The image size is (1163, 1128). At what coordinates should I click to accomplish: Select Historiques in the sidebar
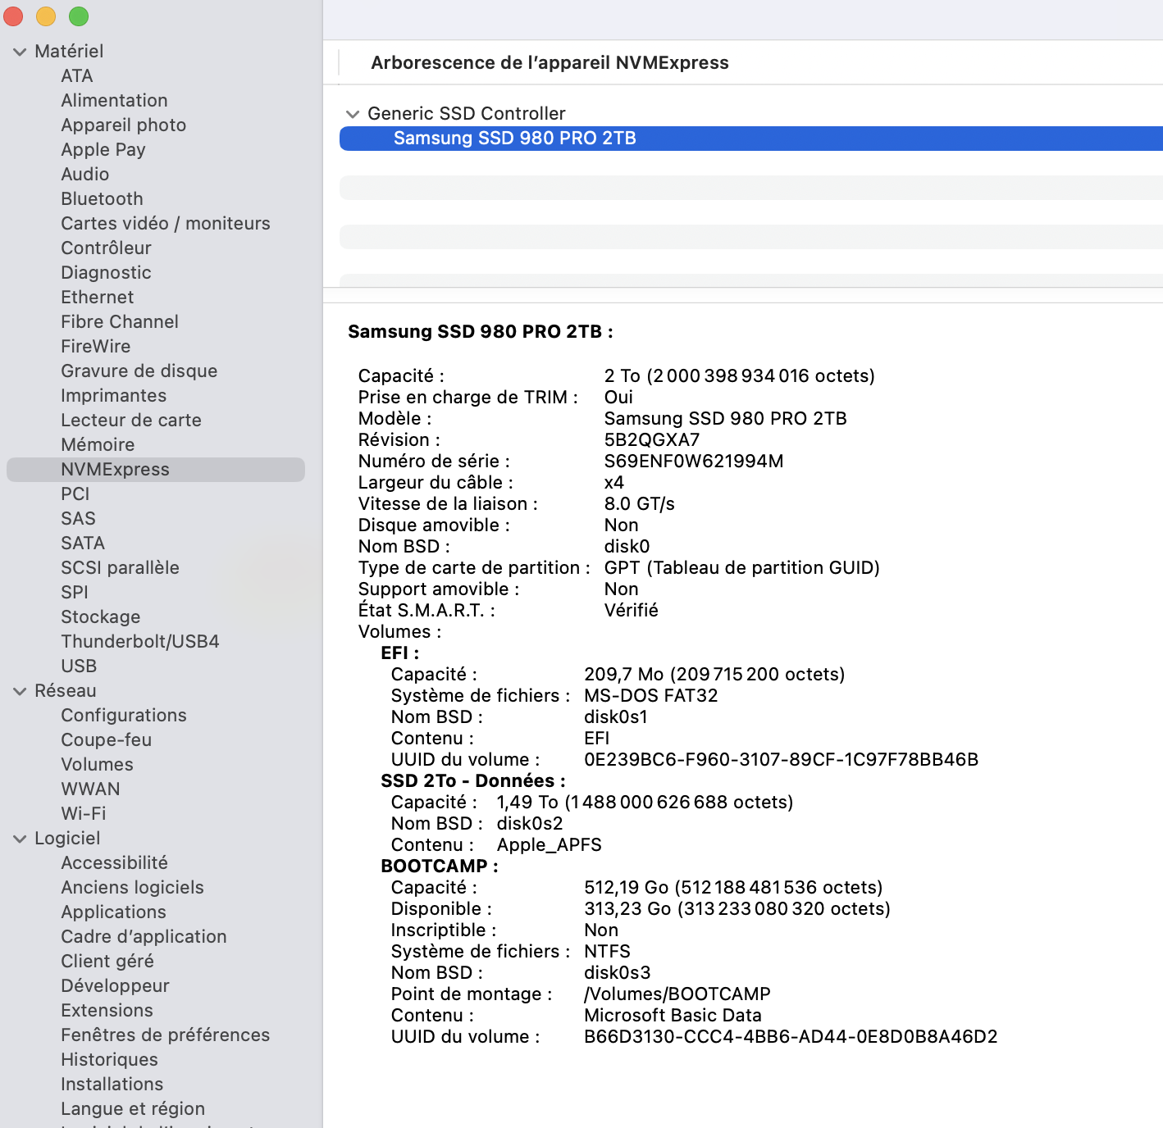tap(109, 1059)
